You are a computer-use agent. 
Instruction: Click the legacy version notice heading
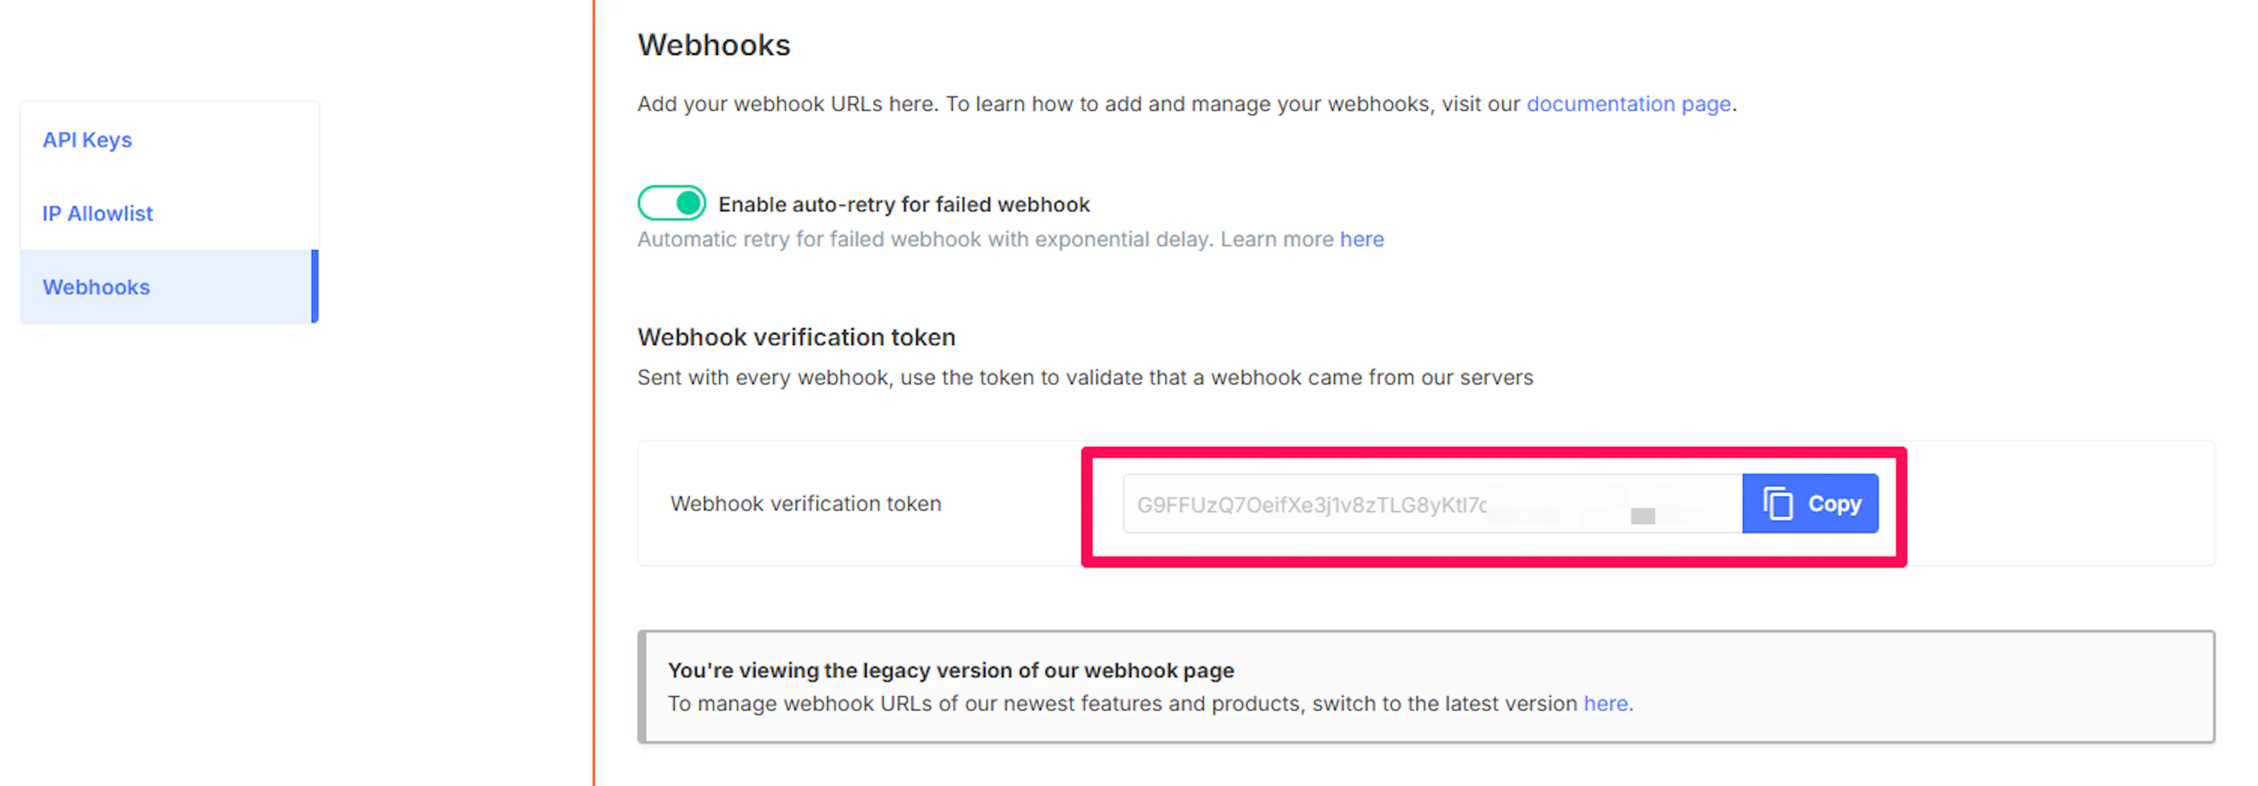click(950, 670)
